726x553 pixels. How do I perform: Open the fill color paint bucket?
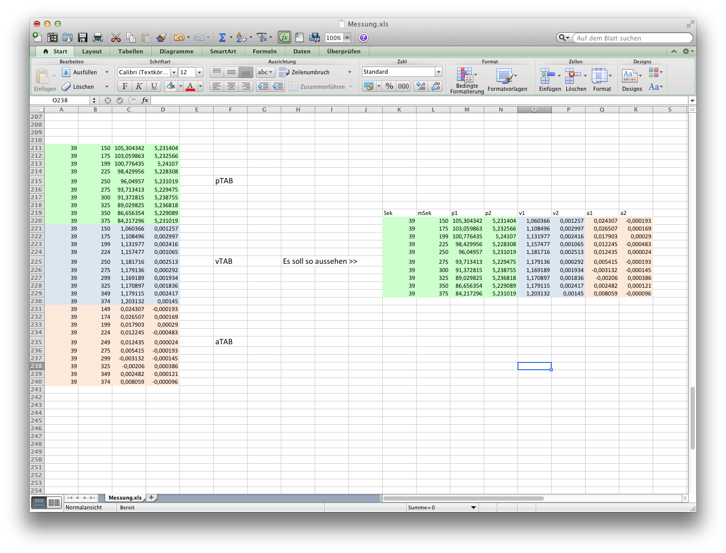[171, 86]
